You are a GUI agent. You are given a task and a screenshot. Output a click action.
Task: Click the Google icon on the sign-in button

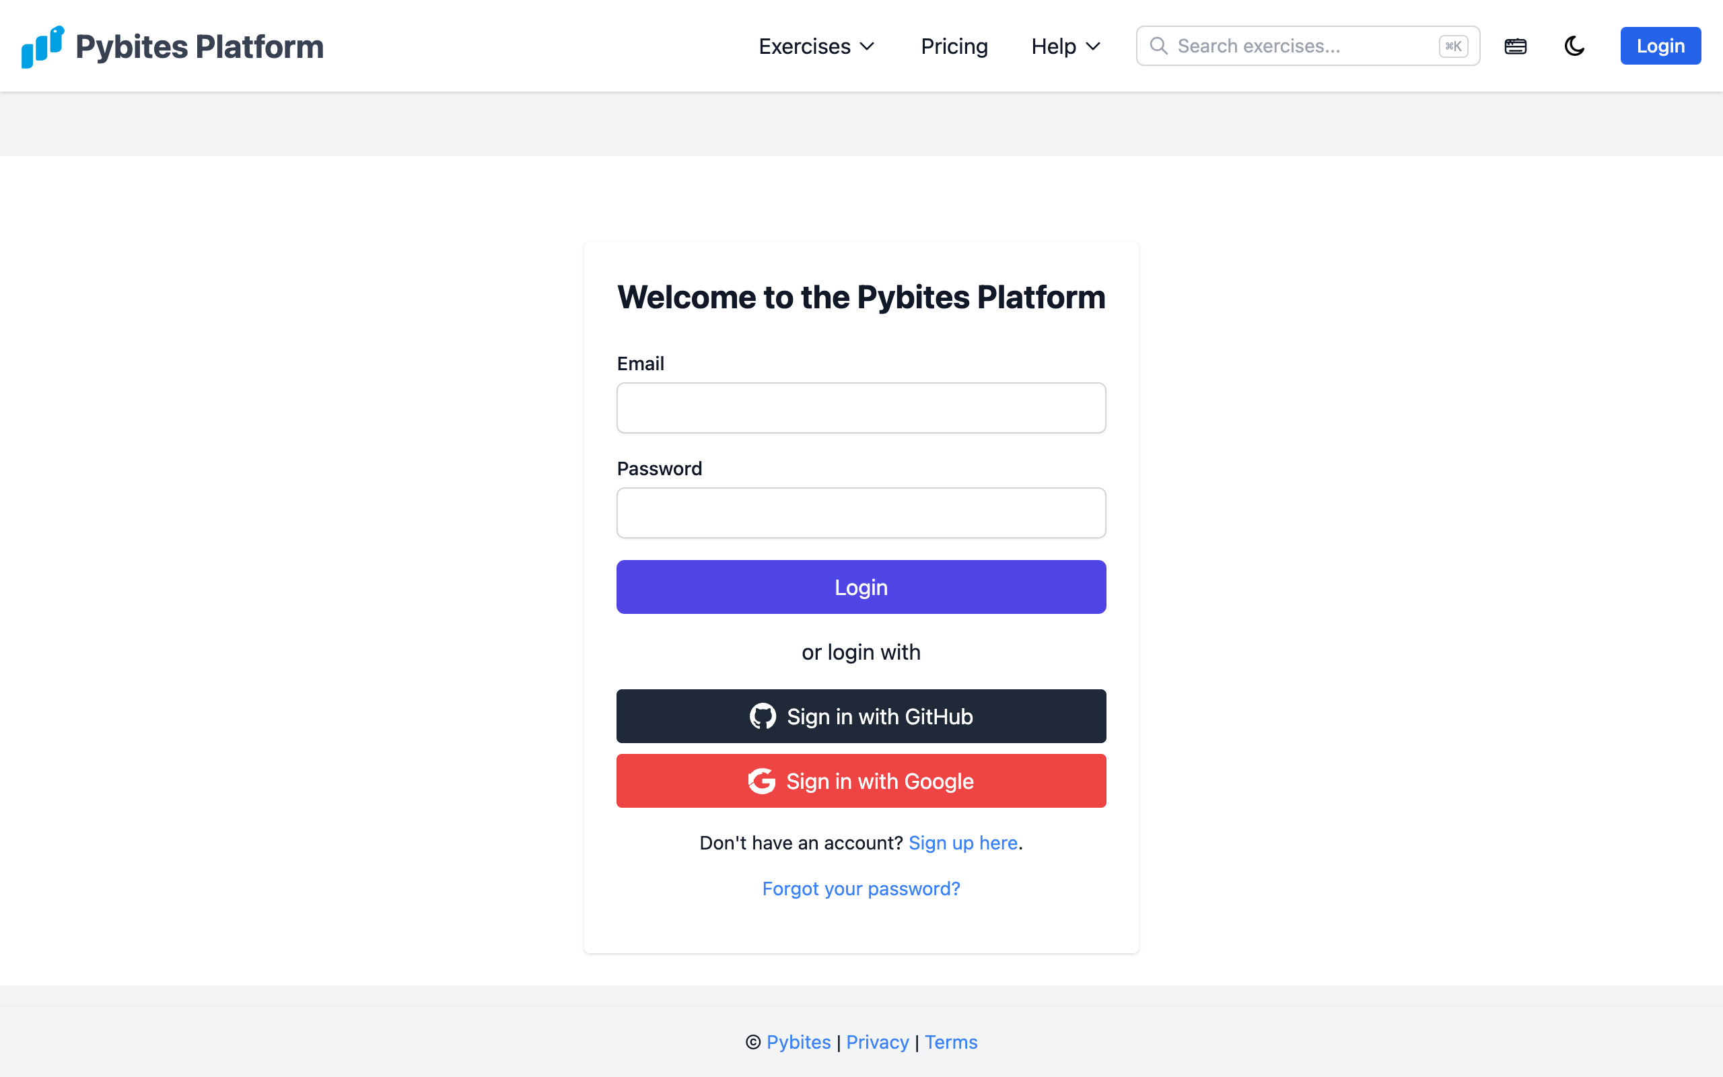pos(763,781)
